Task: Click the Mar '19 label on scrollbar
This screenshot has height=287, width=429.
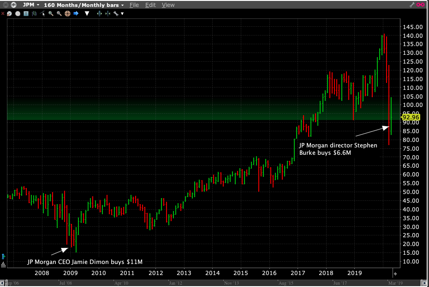Action: tap(396, 283)
